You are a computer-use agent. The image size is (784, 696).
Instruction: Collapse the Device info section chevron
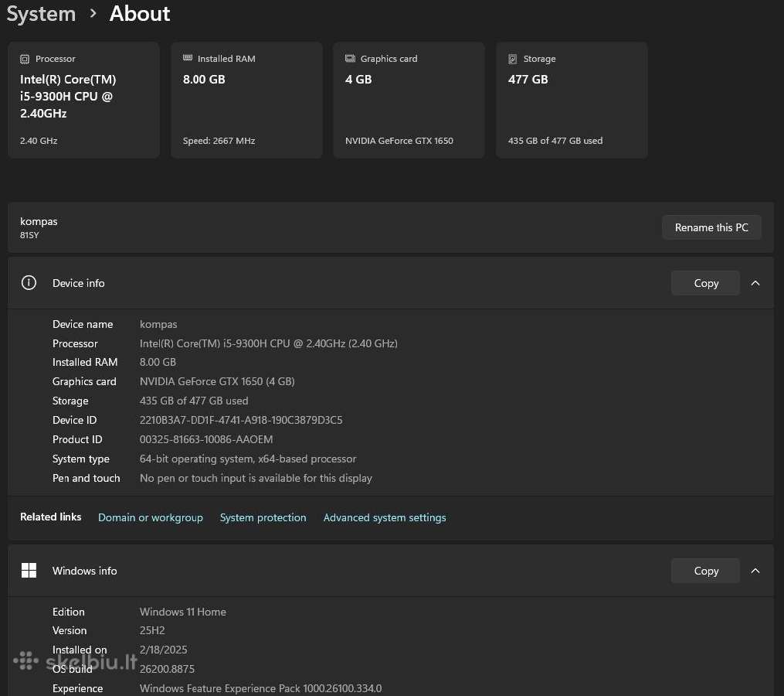pos(755,283)
